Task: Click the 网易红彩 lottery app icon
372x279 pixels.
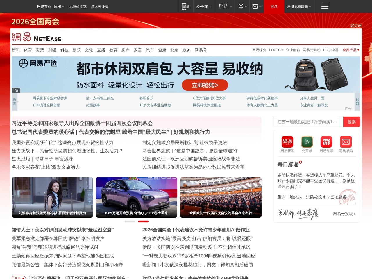Action: (x=326, y=142)
